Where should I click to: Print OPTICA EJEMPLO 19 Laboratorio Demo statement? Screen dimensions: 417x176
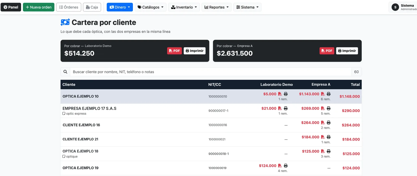click(x=286, y=166)
